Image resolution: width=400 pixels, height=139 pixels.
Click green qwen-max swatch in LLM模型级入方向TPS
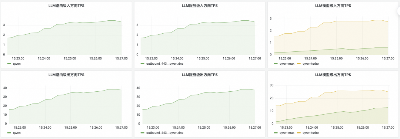pyautogui.click(x=276, y=64)
